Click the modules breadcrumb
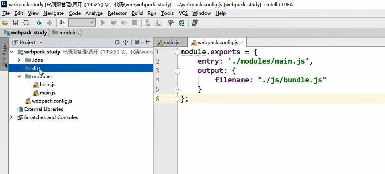Screen dimensions: 385x174 pyautogui.click(x=66, y=33)
